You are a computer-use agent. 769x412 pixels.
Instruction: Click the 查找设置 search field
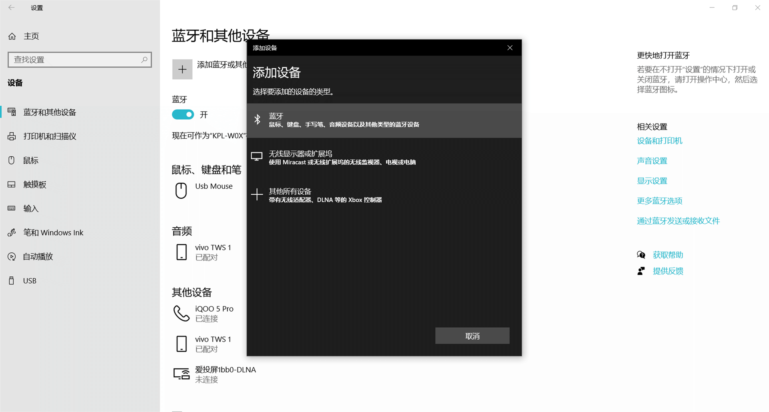point(80,60)
